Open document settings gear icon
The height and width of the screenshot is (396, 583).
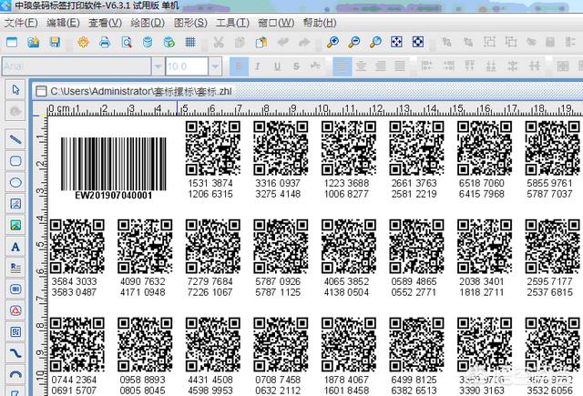click(x=83, y=43)
